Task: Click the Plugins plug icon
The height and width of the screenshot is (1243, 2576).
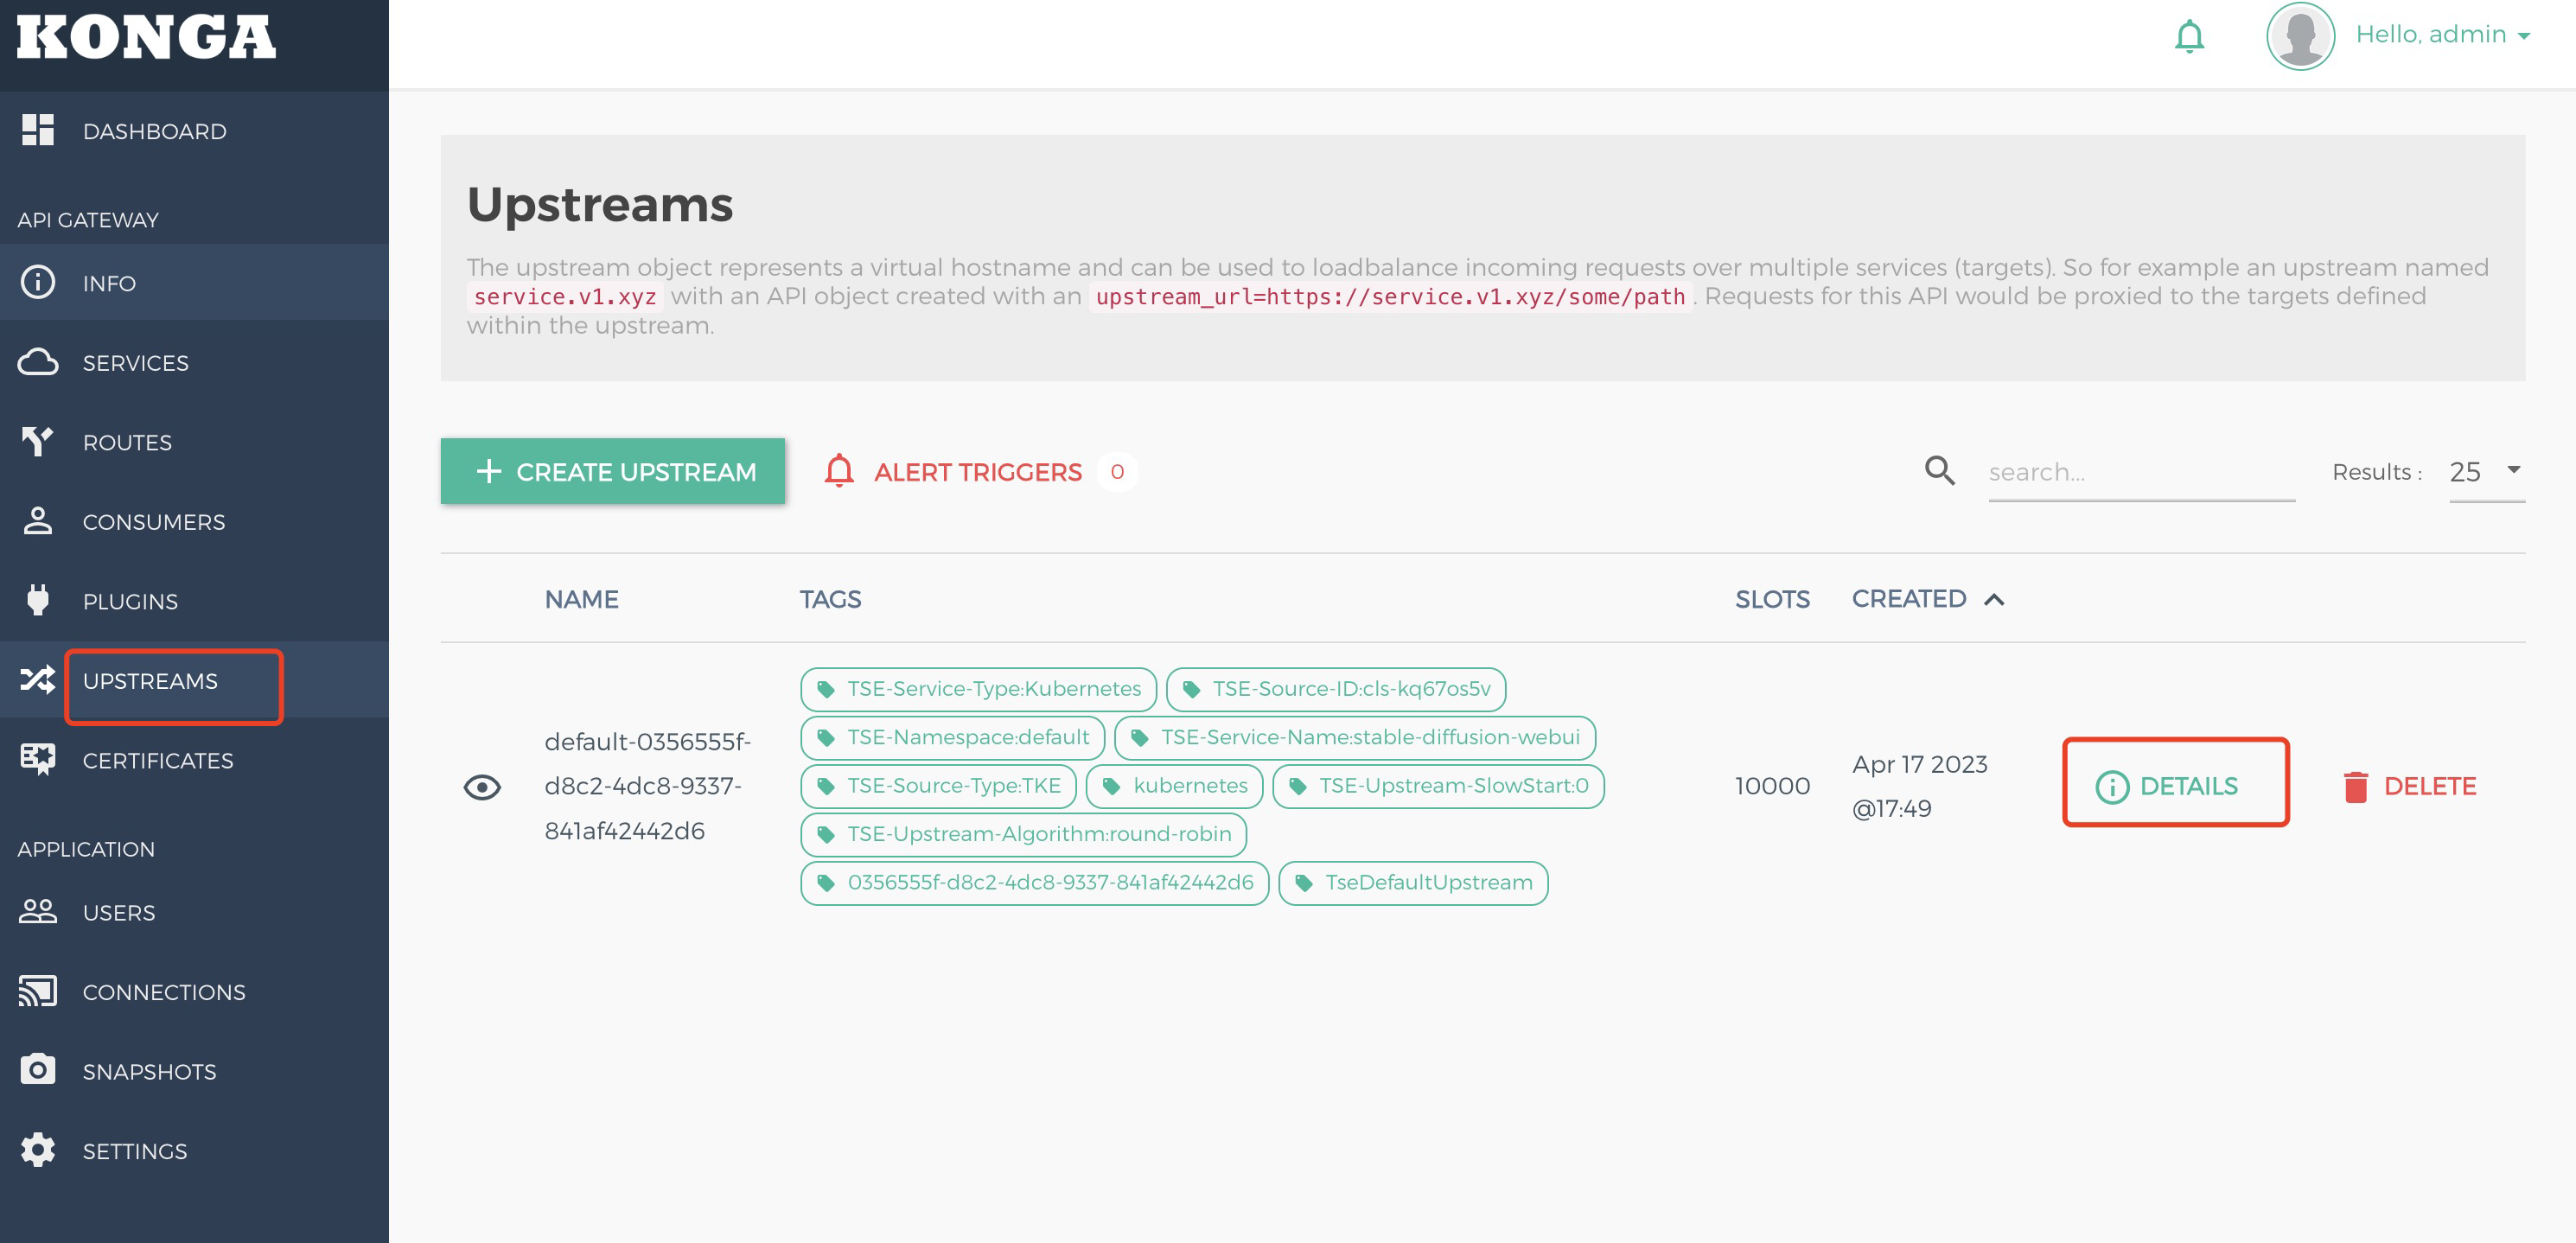Action: (x=38, y=600)
